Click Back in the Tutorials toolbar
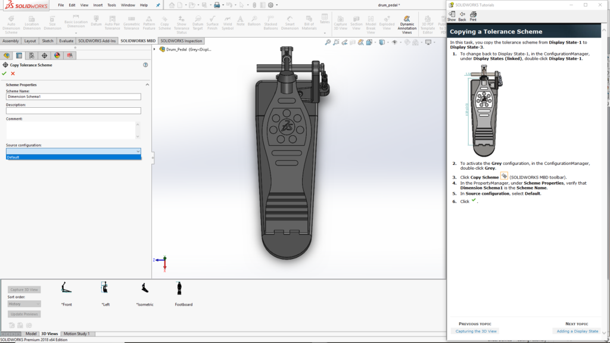Image resolution: width=610 pixels, height=343 pixels. click(462, 16)
